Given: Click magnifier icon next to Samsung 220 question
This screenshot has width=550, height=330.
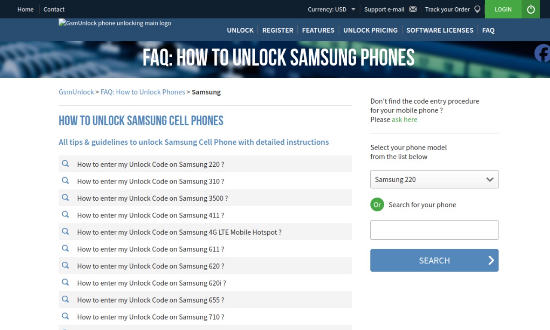Looking at the screenshot, I should click(x=65, y=164).
